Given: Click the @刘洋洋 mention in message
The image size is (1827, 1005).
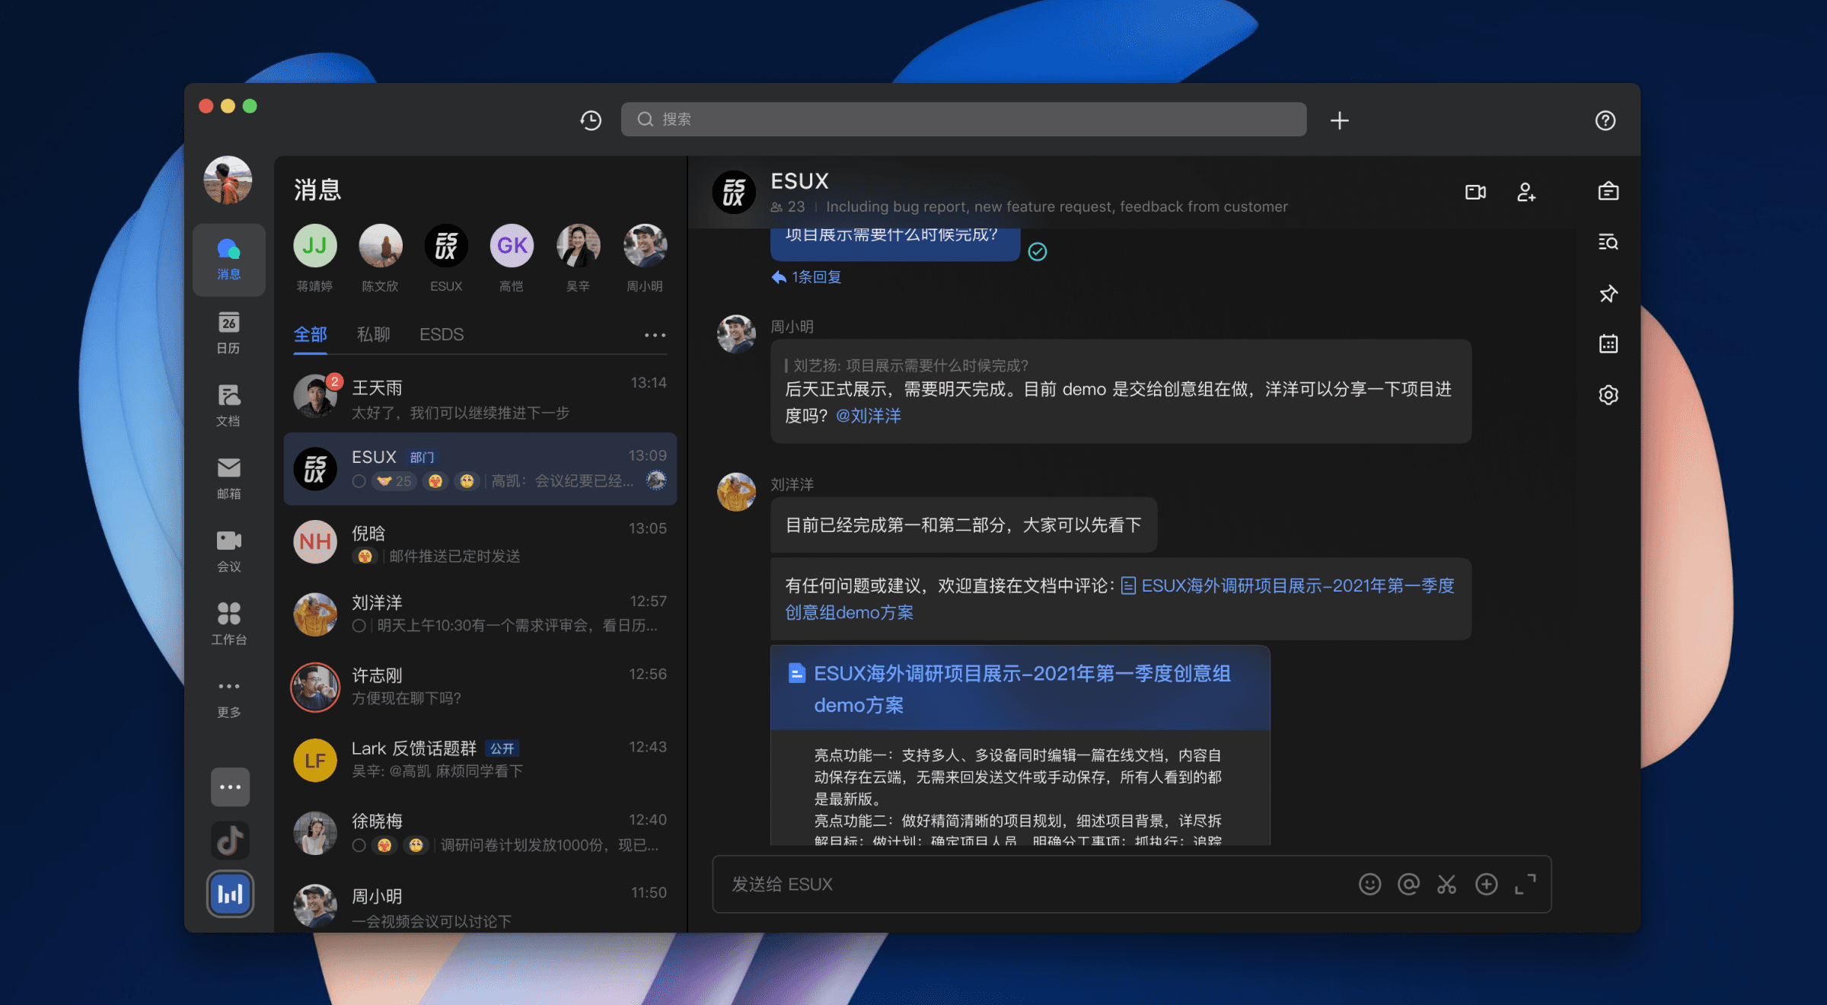Looking at the screenshot, I should [x=868, y=416].
